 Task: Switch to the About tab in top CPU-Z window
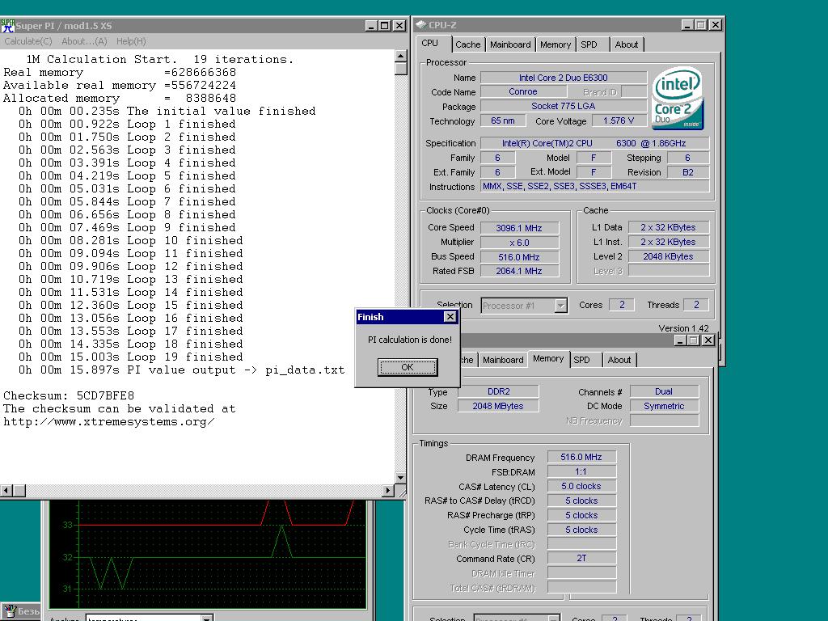(x=627, y=45)
